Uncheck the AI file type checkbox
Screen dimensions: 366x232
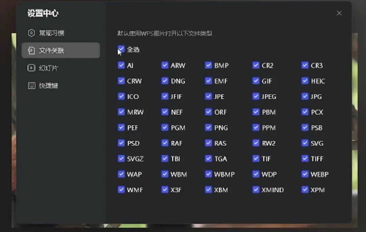point(121,65)
